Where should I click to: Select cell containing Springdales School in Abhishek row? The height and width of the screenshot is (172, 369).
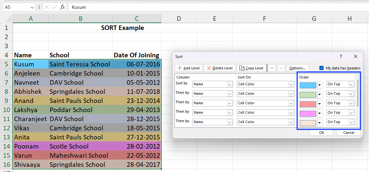pos(80,92)
